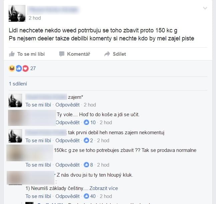216x204 pixels.
Task: Click the Komentář speech bubble icon
Action: tap(62, 54)
